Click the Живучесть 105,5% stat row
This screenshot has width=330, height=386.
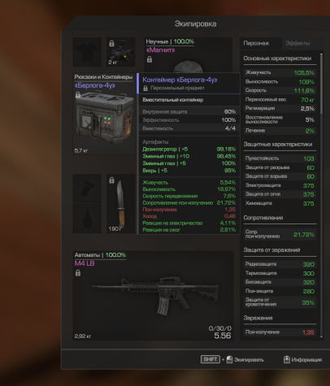(x=280, y=72)
